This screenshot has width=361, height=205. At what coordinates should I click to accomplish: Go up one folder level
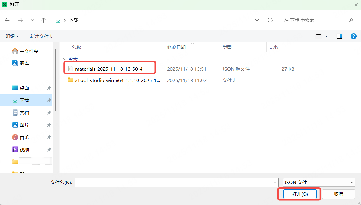click(x=44, y=20)
